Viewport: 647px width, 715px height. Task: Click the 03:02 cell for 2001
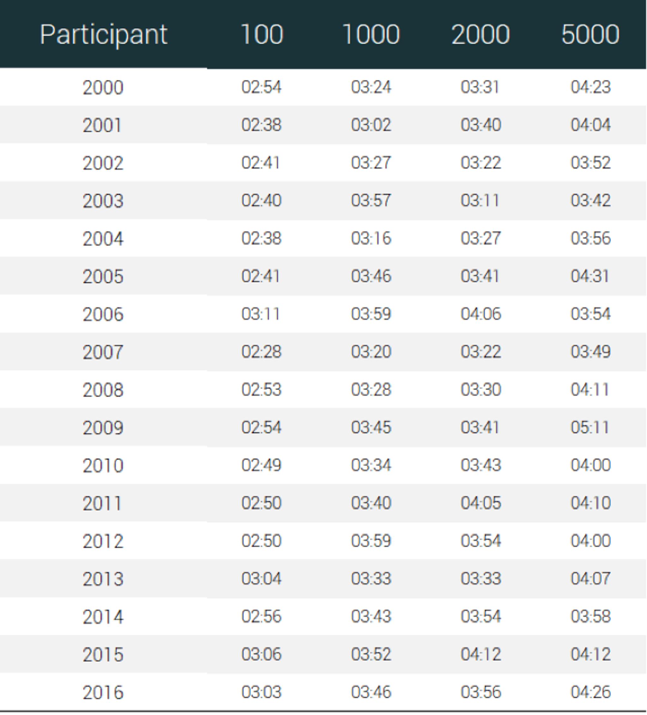click(371, 125)
